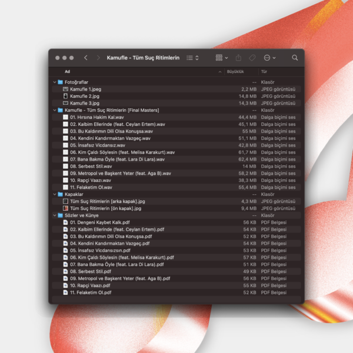Click the Tags toolbar icon

[x=252, y=58]
